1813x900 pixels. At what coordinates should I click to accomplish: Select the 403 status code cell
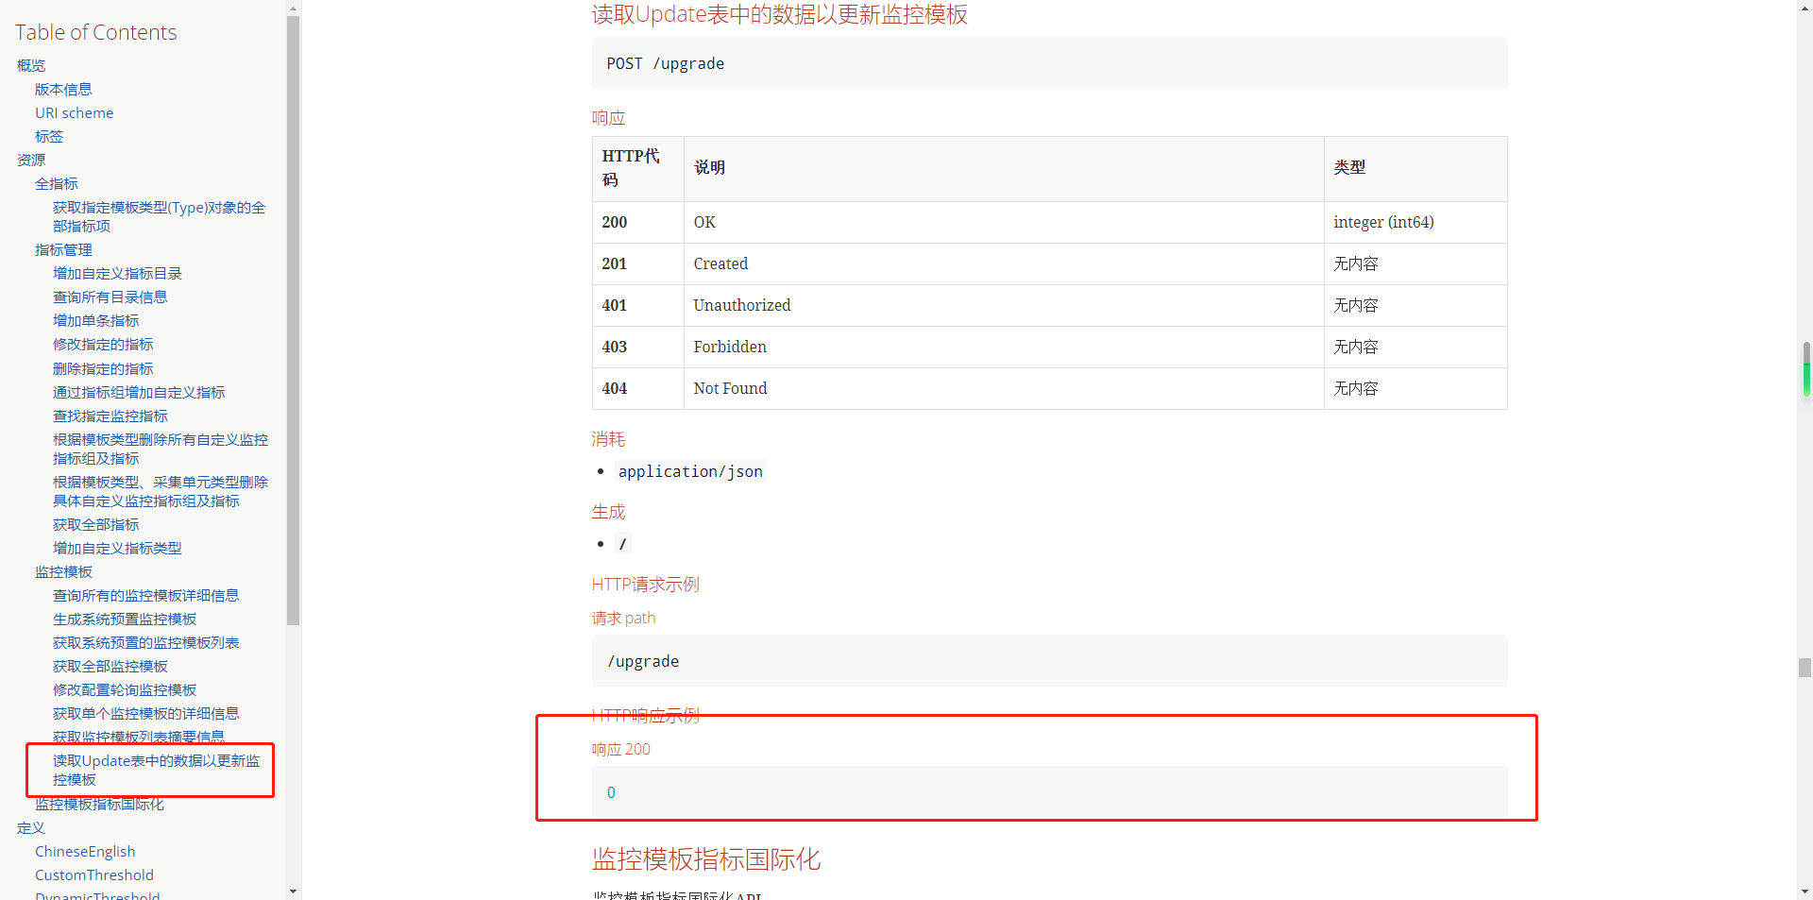click(x=637, y=347)
